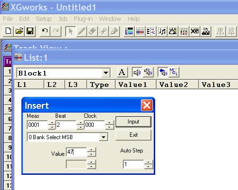Expand the Bank Select MSB event dropdown
This screenshot has height=190, width=238.
[x=103, y=137]
